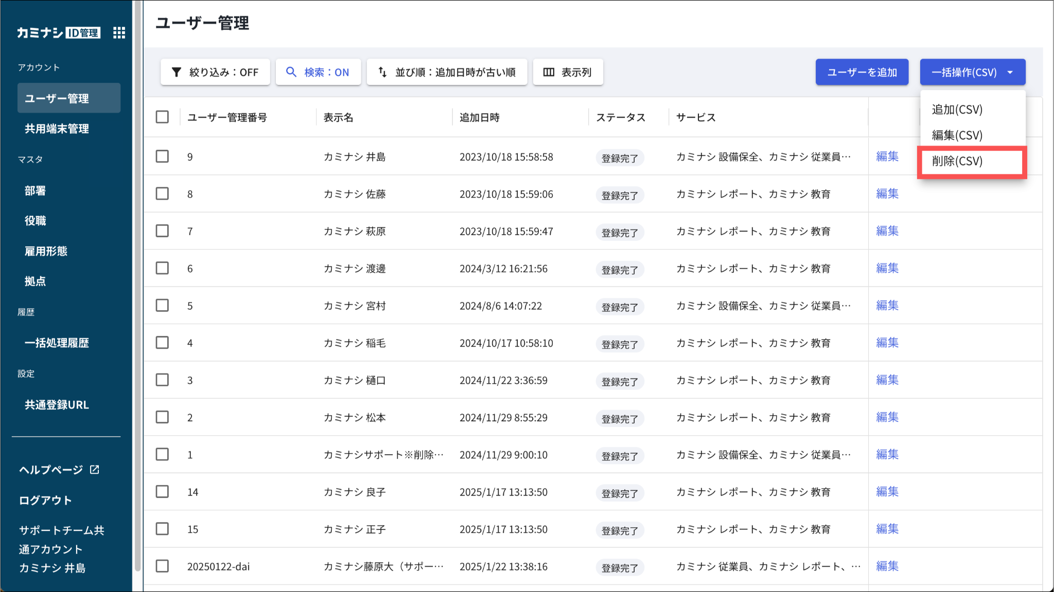1054x592 pixels.
Task: Open the app grid launcher icon
Action: point(119,33)
